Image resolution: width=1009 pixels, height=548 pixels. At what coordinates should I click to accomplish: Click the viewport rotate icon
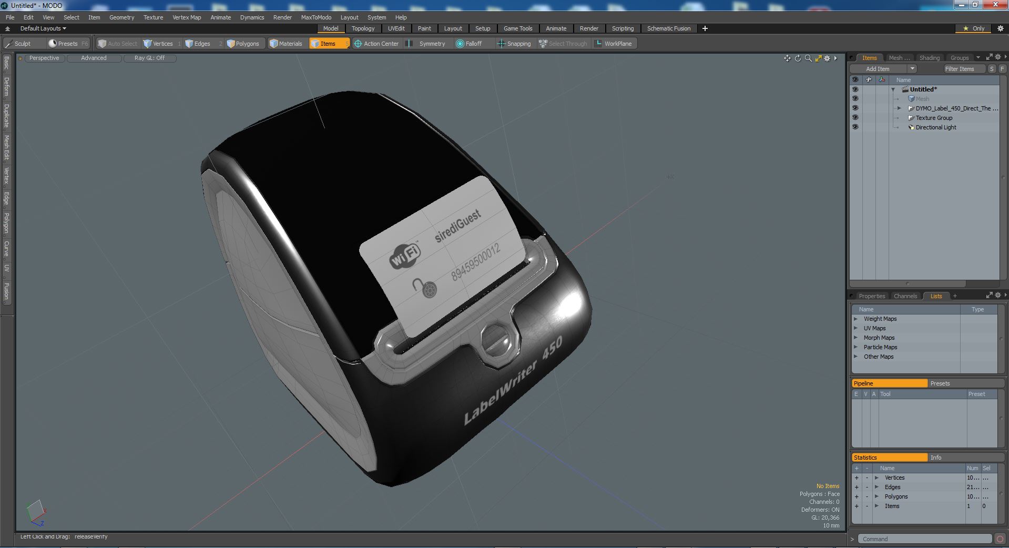tap(798, 58)
